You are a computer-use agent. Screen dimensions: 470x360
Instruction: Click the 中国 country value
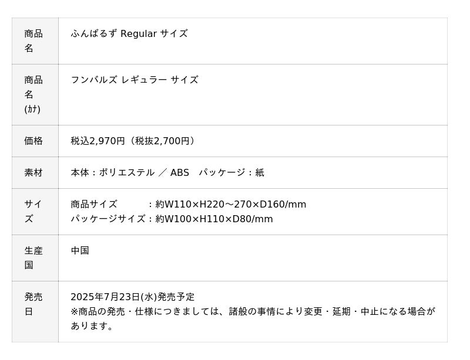tap(80, 250)
